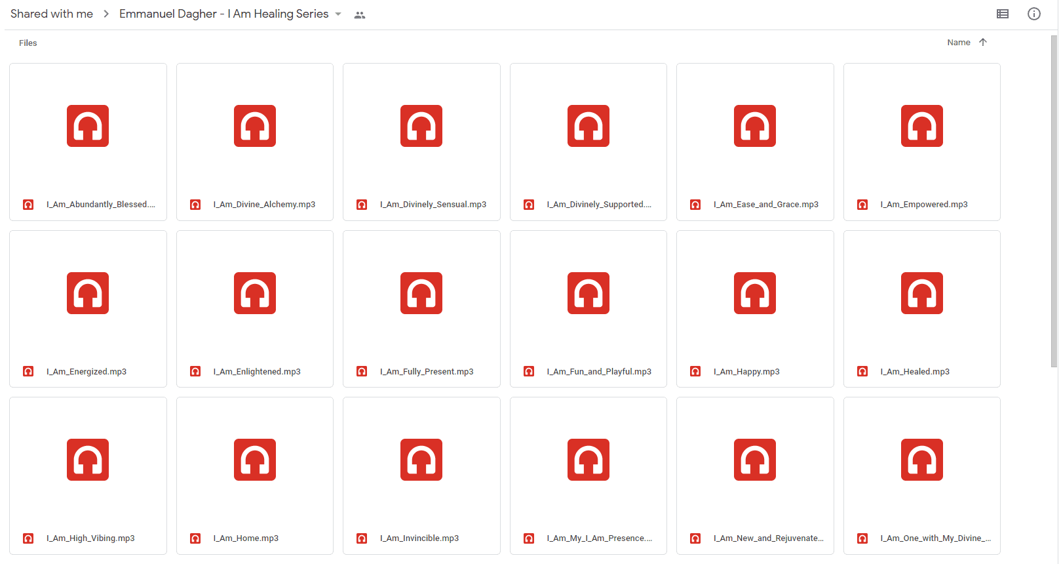Select file name I_Am_Healed.mp3
This screenshot has height=564, width=1061.
(x=915, y=372)
